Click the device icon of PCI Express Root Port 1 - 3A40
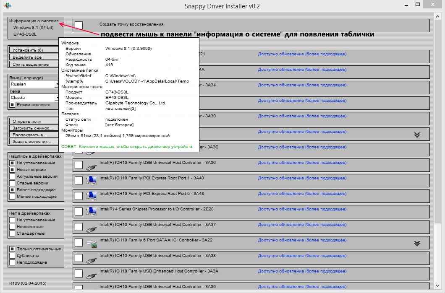Image resolution: width=445 pixels, height=293 pixels. coord(91,181)
